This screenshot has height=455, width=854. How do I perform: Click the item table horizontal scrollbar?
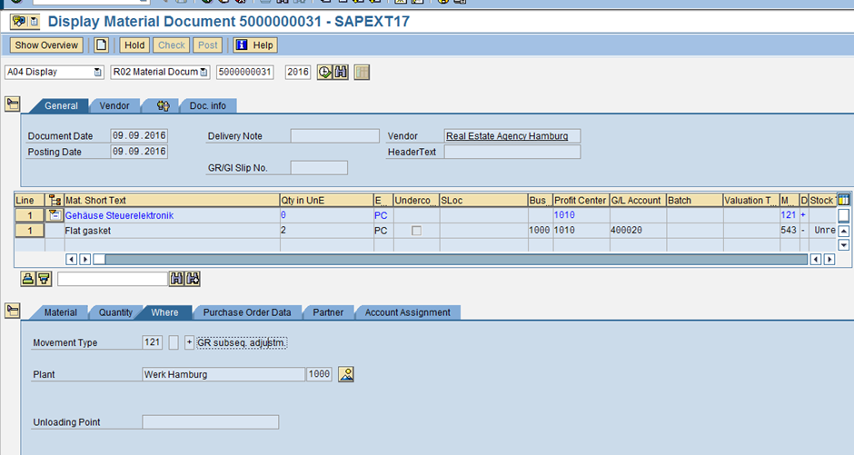(454, 259)
